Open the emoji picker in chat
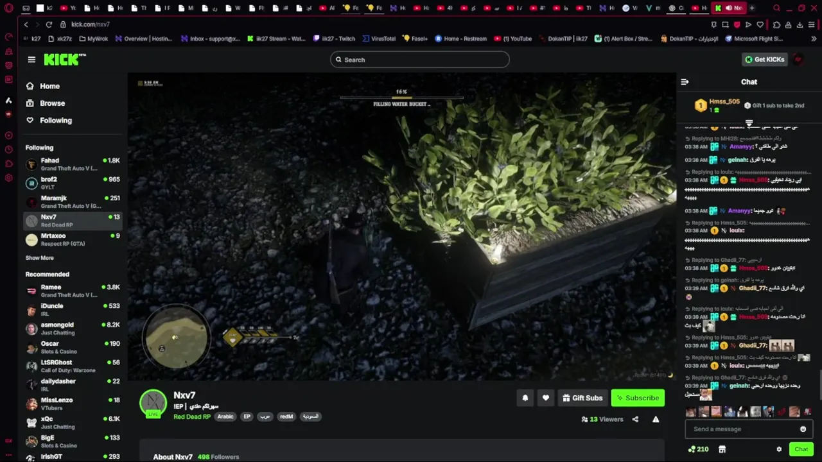Image resolution: width=822 pixels, height=462 pixels. pos(803,429)
